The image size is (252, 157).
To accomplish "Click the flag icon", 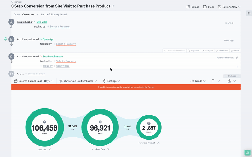I will point(213,81).
